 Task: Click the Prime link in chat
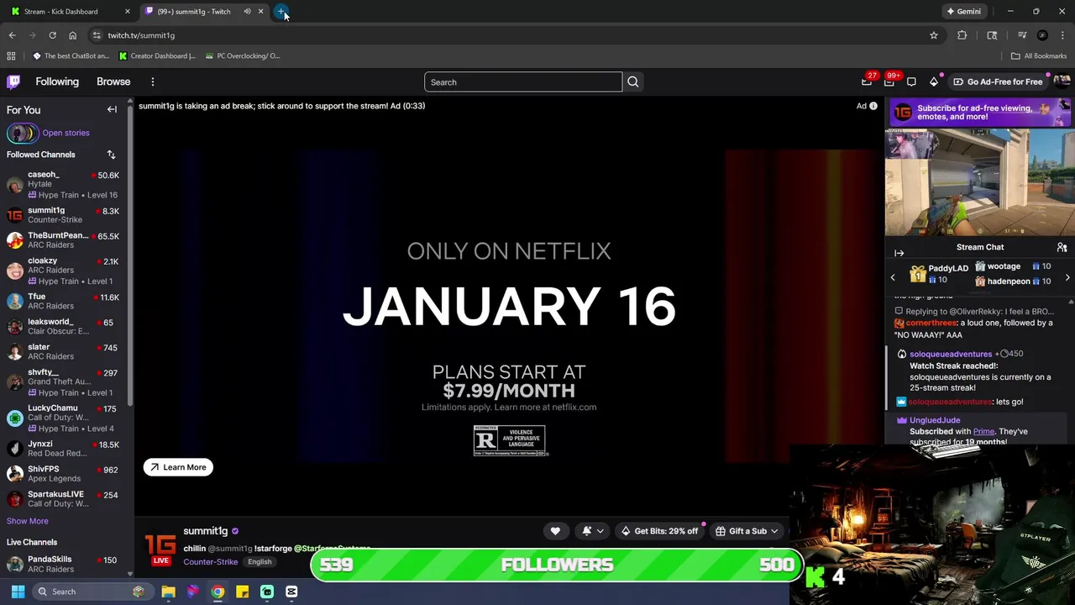(x=983, y=431)
